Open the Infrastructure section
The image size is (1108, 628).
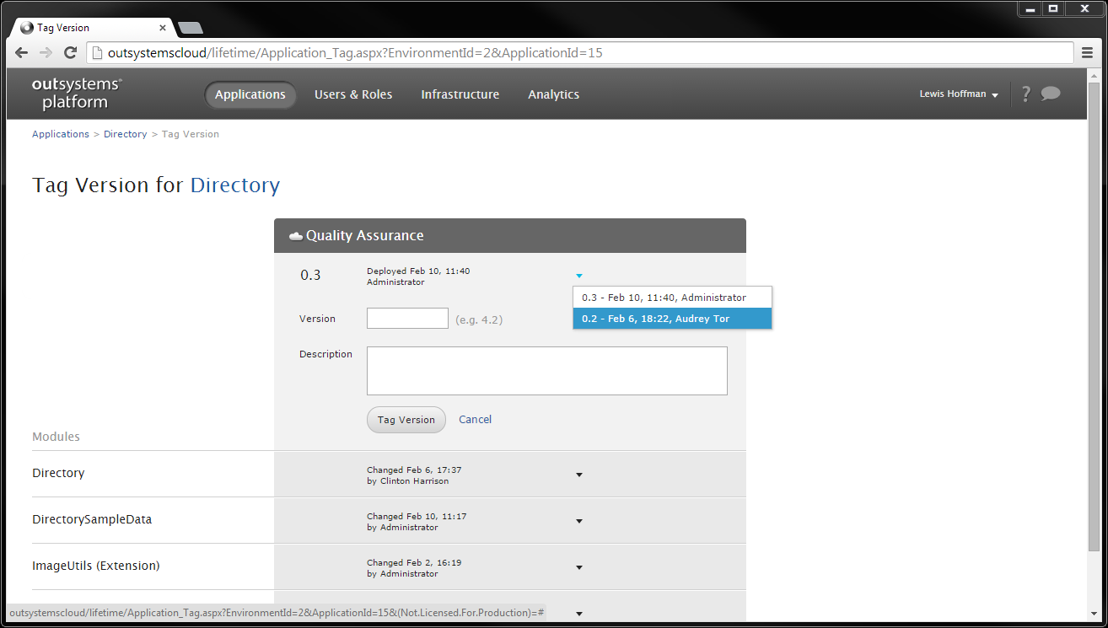[x=460, y=95]
